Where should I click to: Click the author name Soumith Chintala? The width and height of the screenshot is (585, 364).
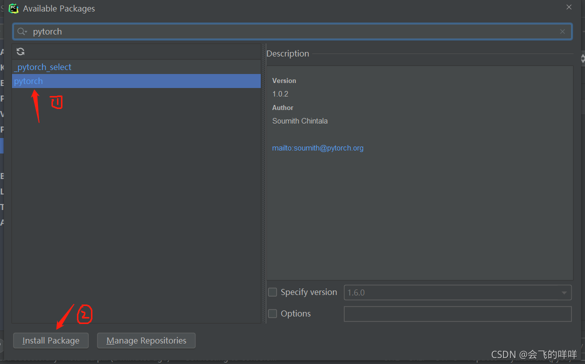(x=300, y=121)
